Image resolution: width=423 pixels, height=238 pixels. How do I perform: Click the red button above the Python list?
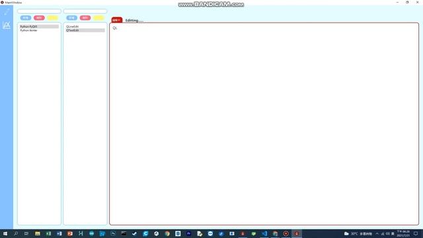pyautogui.click(x=39, y=18)
